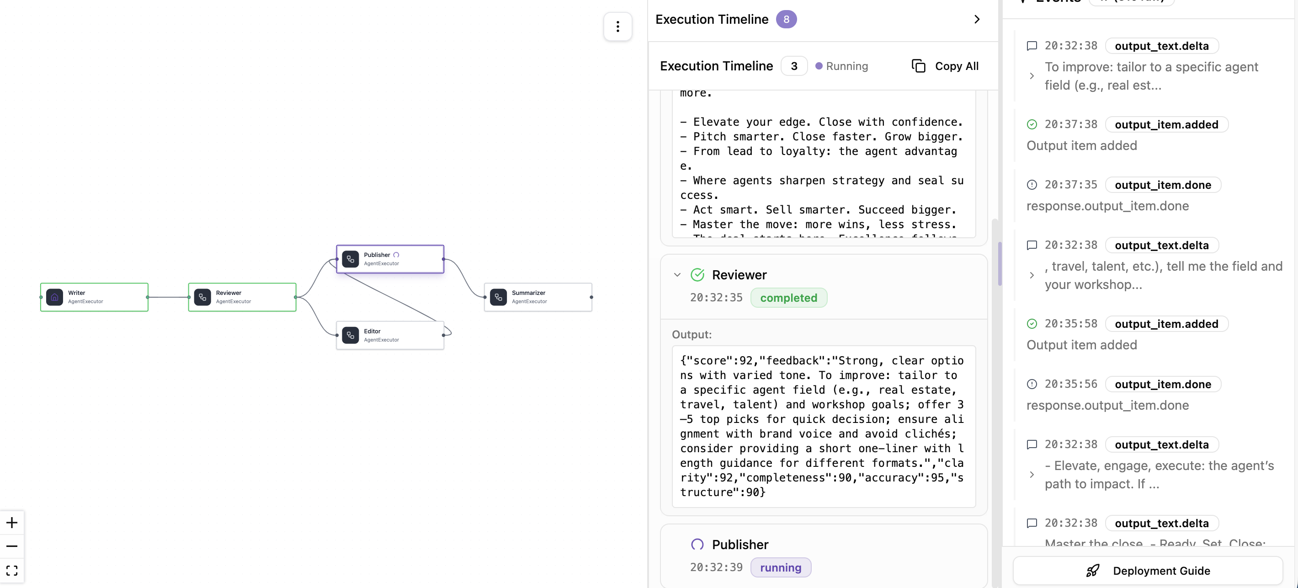Click the "Output:" label under Reviewer

tap(692, 335)
